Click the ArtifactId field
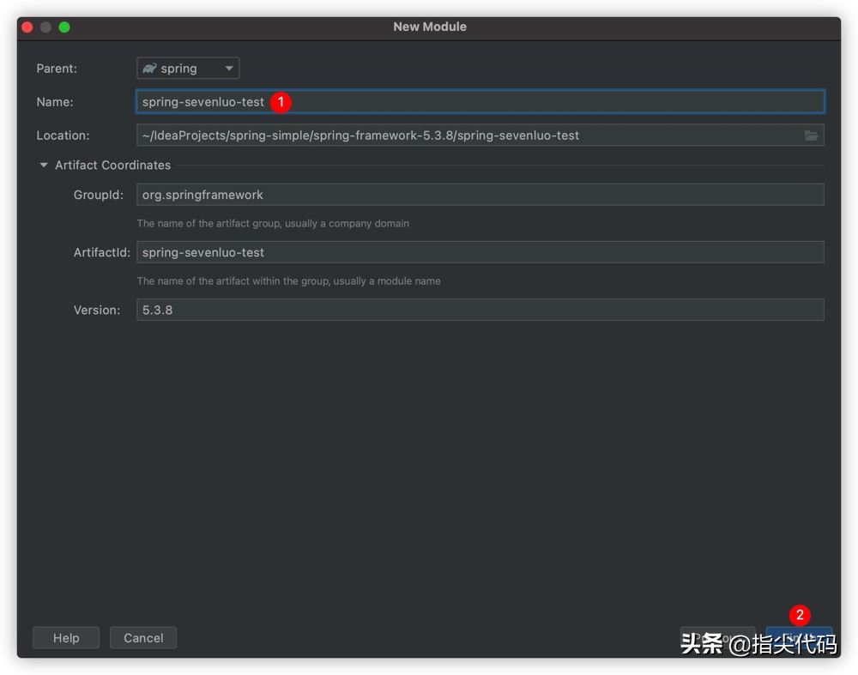Image resolution: width=858 pixels, height=675 pixels. tap(480, 252)
